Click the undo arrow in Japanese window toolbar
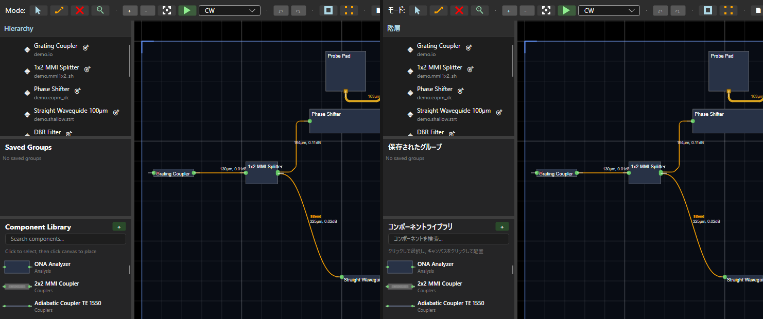The height and width of the screenshot is (319, 763). tap(661, 11)
